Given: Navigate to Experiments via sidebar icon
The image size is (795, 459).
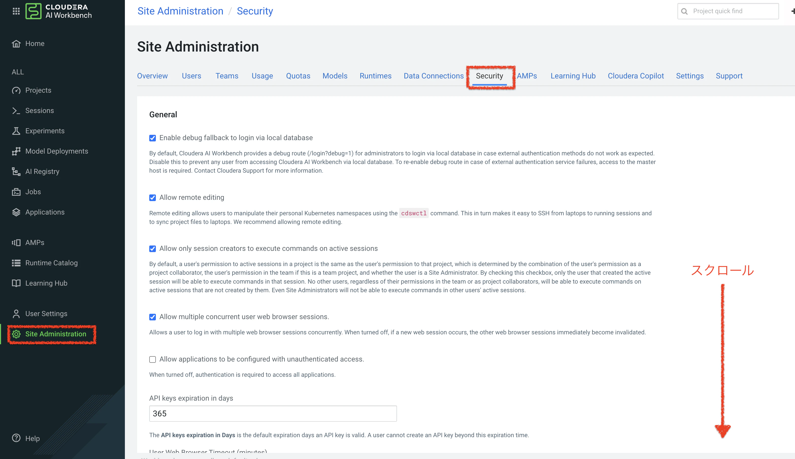Looking at the screenshot, I should pos(45,130).
